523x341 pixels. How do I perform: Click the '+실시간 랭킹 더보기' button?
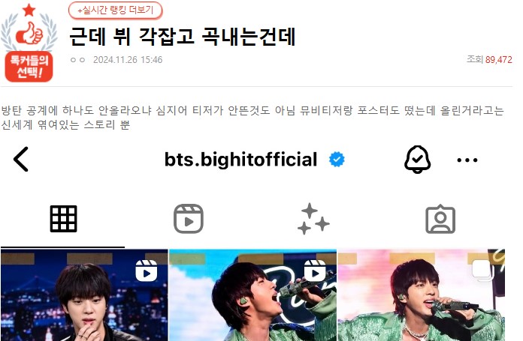pyautogui.click(x=116, y=10)
